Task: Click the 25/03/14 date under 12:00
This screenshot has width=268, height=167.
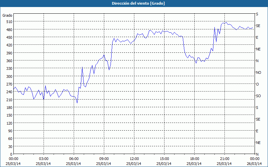Action: pyautogui.click(x=134, y=164)
